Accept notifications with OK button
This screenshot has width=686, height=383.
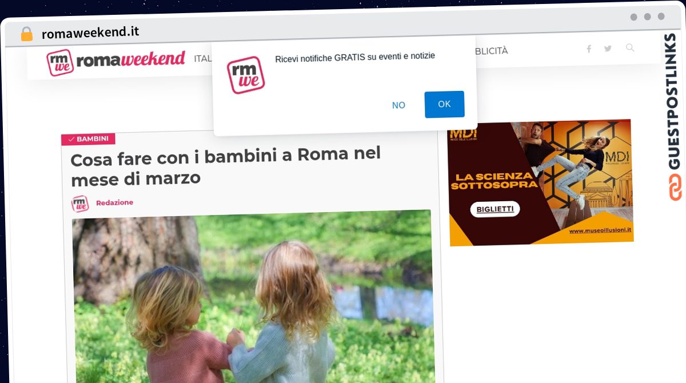click(444, 104)
